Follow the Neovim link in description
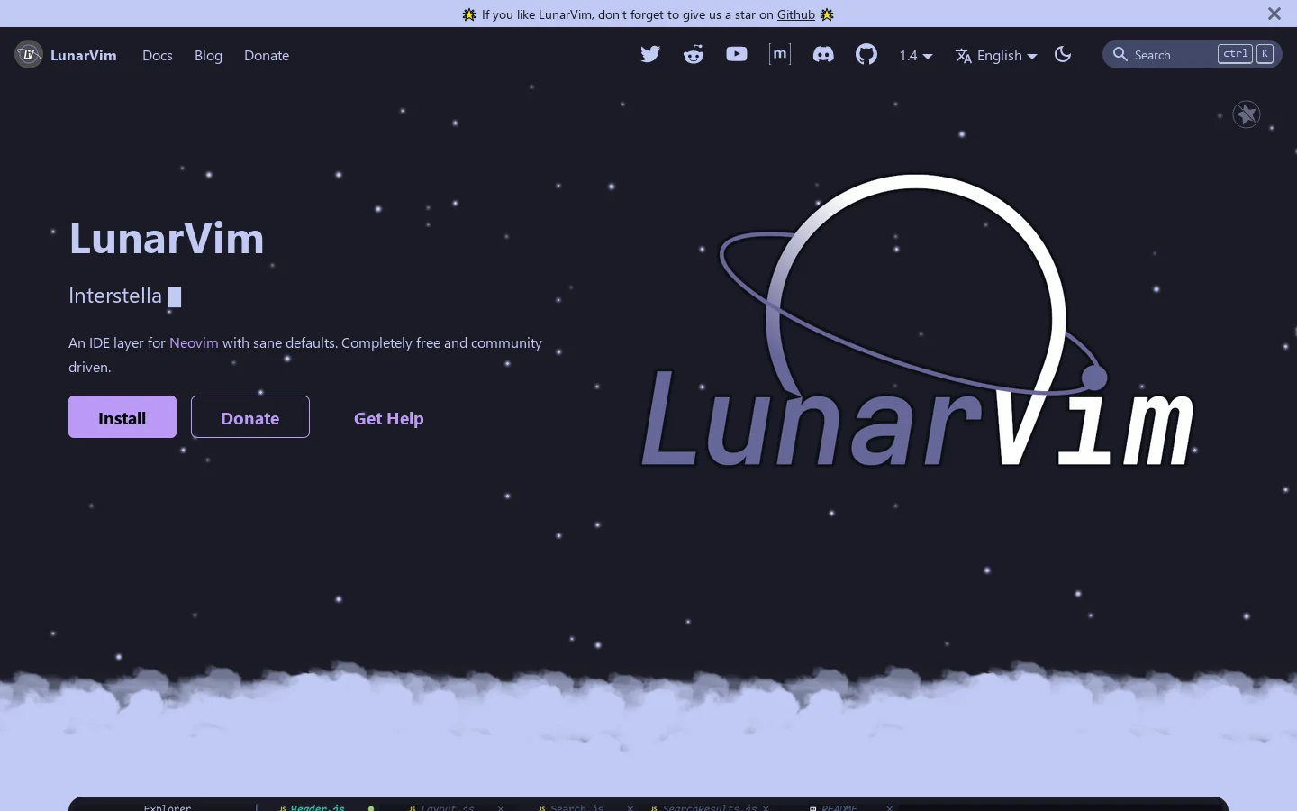Viewport: 1297px width, 811px height. (194, 342)
